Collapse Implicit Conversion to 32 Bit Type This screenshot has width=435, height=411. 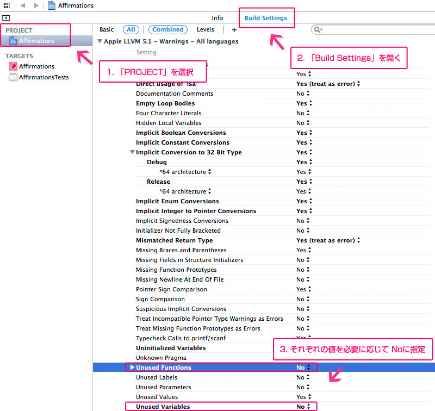(132, 152)
